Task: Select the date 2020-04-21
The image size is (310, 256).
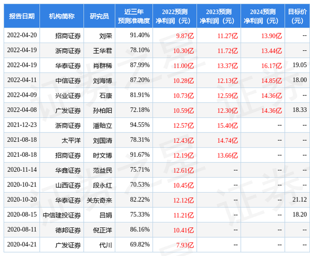Action: (22, 244)
